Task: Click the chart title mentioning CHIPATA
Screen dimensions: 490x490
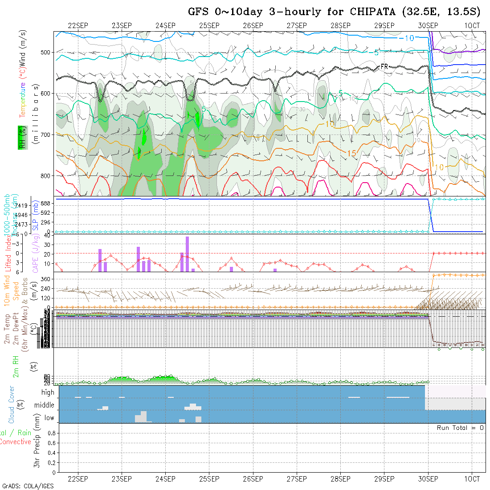Action: coord(334,12)
